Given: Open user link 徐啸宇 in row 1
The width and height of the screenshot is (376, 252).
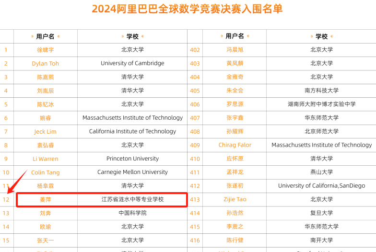Looking at the screenshot, I should pos(46,50).
